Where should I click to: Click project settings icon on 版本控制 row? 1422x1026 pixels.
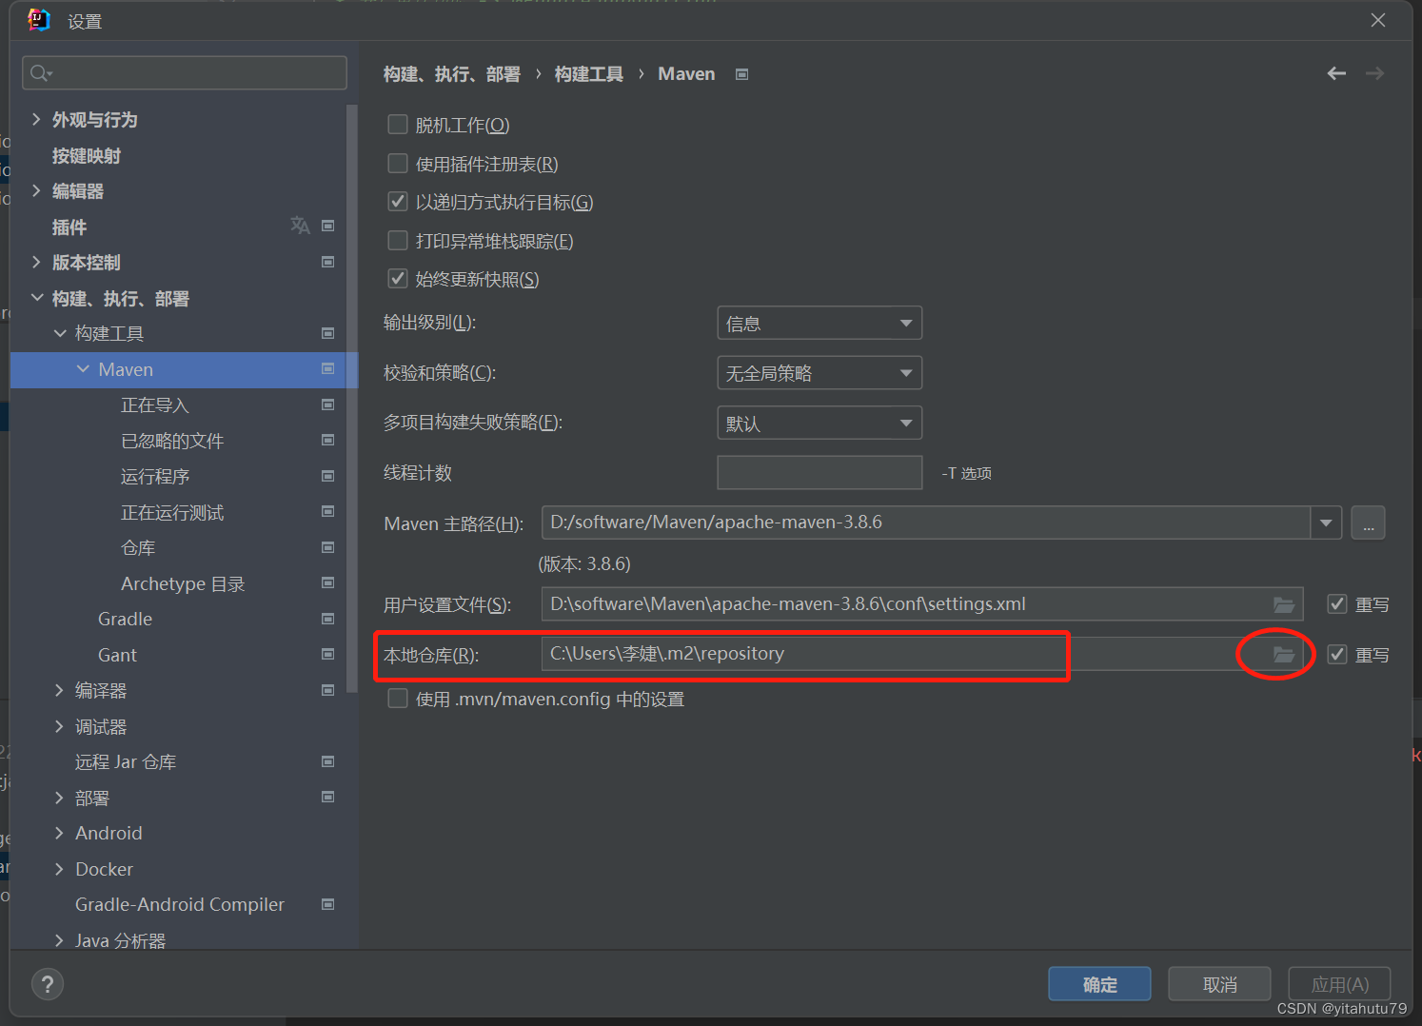328,262
